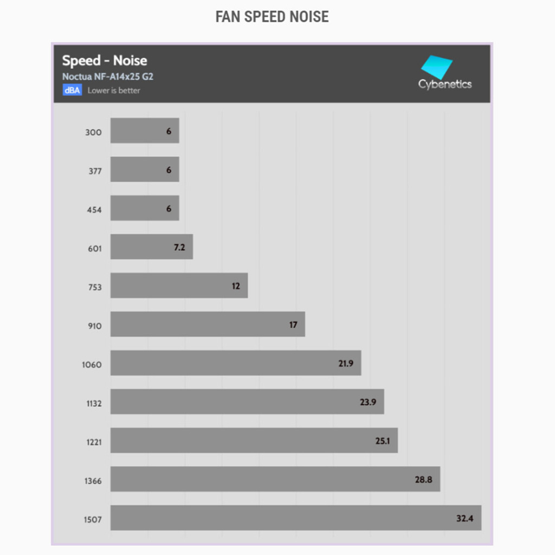Screen dimensions: 555x555
Task: Click the 32.4 value label
Action: pyautogui.click(x=464, y=519)
